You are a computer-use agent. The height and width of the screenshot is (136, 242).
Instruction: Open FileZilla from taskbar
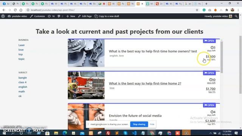tap(108, 133)
